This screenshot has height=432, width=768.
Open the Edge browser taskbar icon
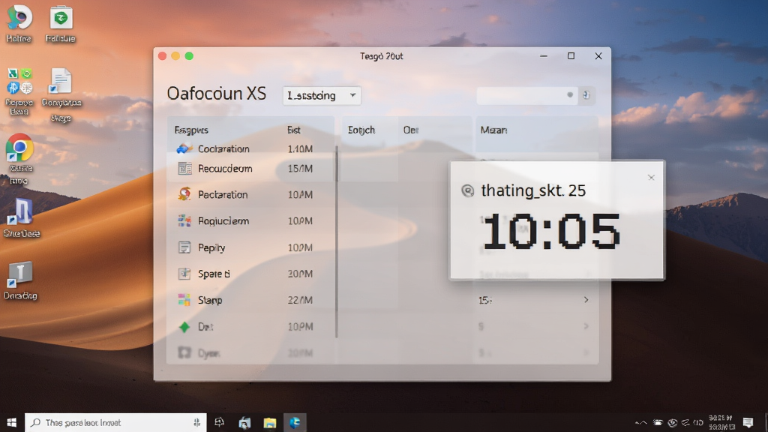(295, 422)
